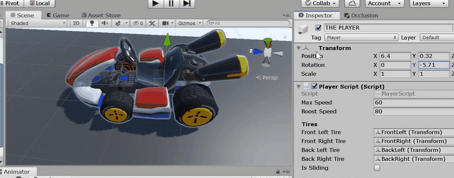
Task: Toggle scene lighting with the lightbulb icon
Action: click(x=92, y=23)
